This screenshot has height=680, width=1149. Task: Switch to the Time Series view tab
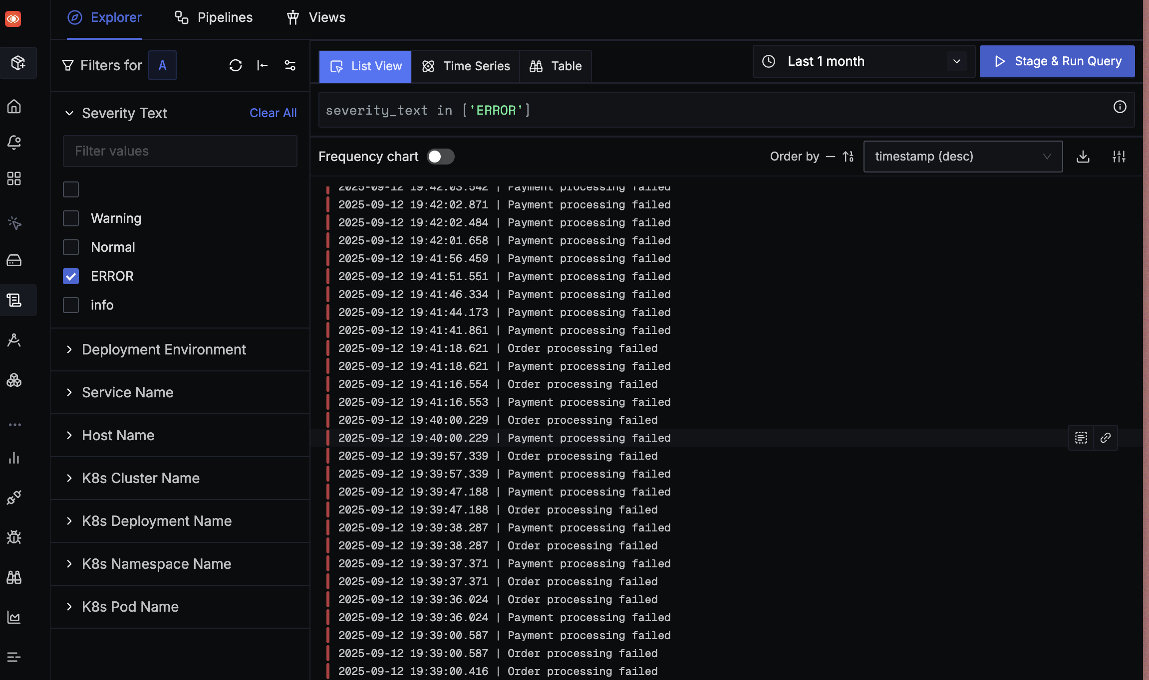[466, 66]
